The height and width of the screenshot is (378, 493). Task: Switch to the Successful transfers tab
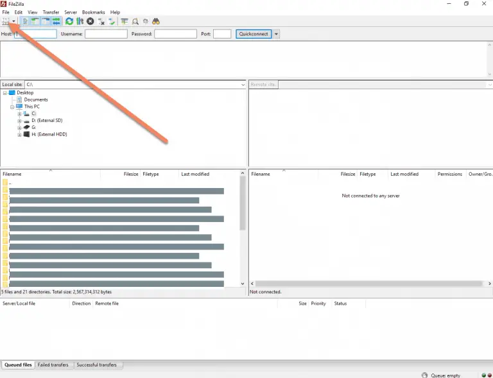pos(96,365)
